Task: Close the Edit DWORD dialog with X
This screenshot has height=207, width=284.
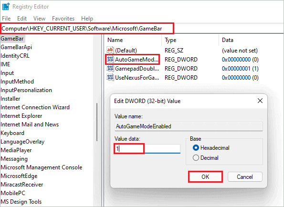Action: point(260,101)
